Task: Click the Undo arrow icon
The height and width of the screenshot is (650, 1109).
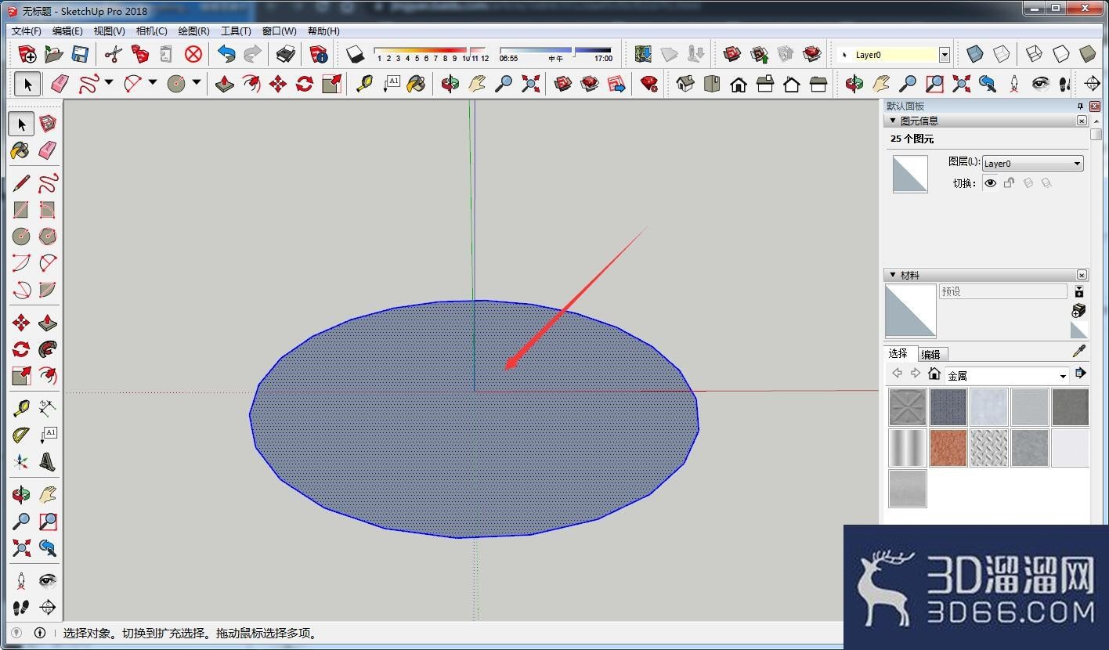Action: 226,54
